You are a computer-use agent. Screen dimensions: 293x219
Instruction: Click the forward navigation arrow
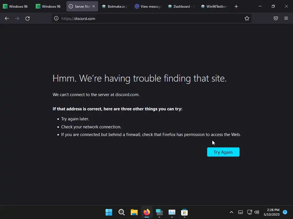tap(17, 19)
